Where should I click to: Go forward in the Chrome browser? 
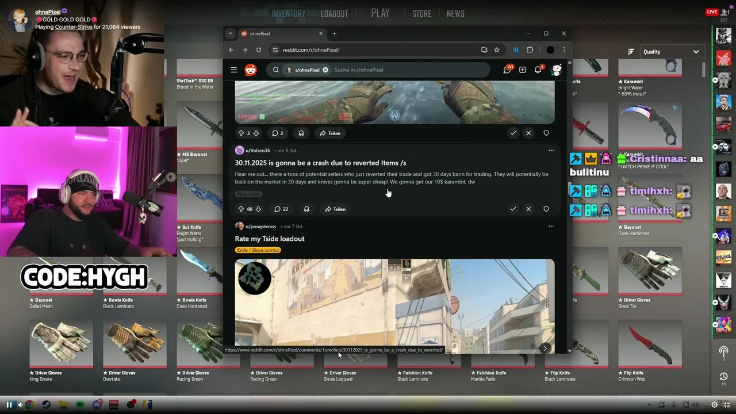pos(245,50)
